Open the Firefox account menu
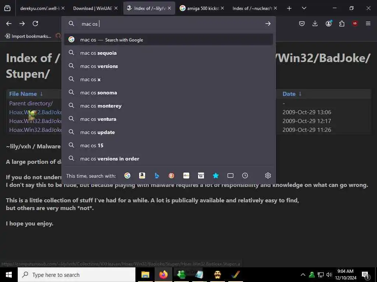 [x=328, y=23]
